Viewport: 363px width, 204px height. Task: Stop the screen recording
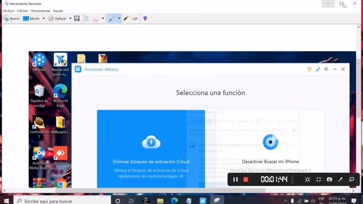tap(246, 180)
